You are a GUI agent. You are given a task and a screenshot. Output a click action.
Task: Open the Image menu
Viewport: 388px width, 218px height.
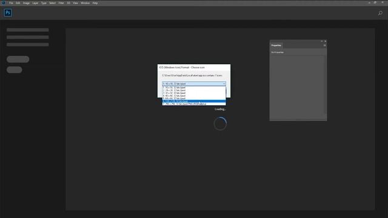[x=26, y=3]
